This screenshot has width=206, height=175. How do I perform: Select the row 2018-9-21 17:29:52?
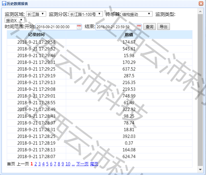(x=100, y=49)
